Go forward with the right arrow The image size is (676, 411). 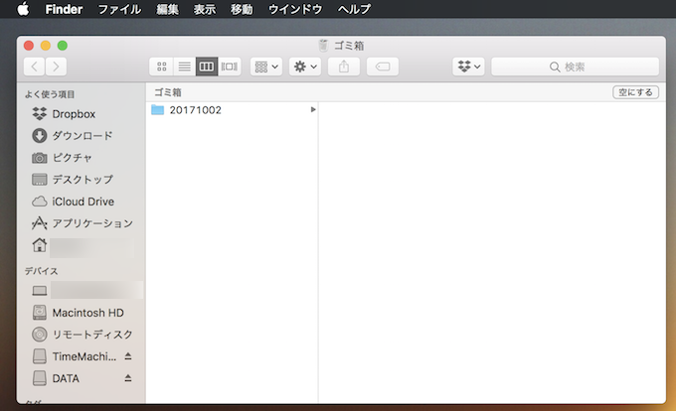point(57,67)
